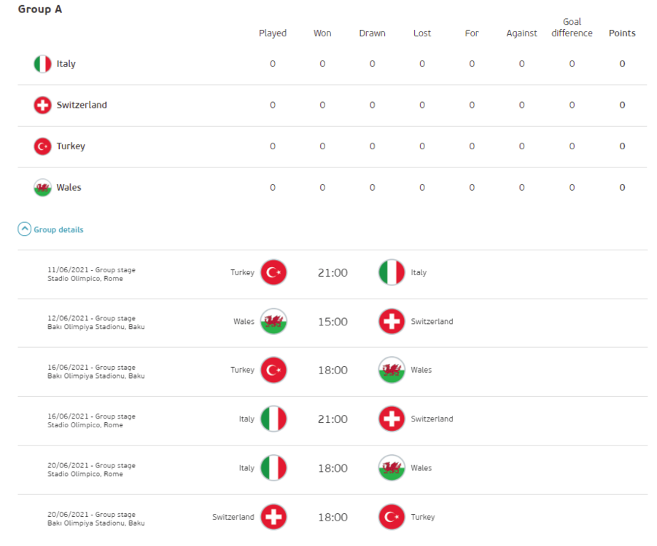
Task: Open Switzerland team name in standings
Action: click(x=82, y=106)
